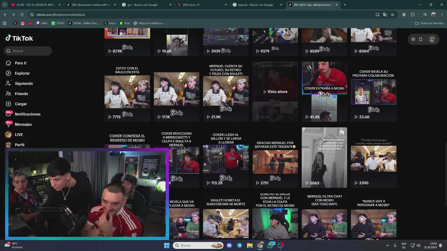The height and width of the screenshot is (251, 447).
Task: Open video MERNUEL CUENTA SU FUTURO
Action: tap(226, 92)
